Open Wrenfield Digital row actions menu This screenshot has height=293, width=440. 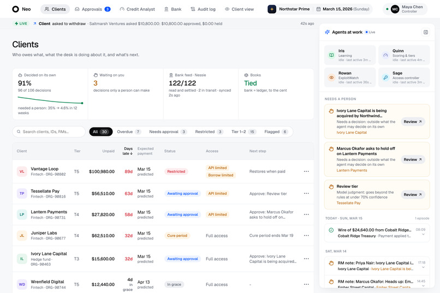[306, 284]
